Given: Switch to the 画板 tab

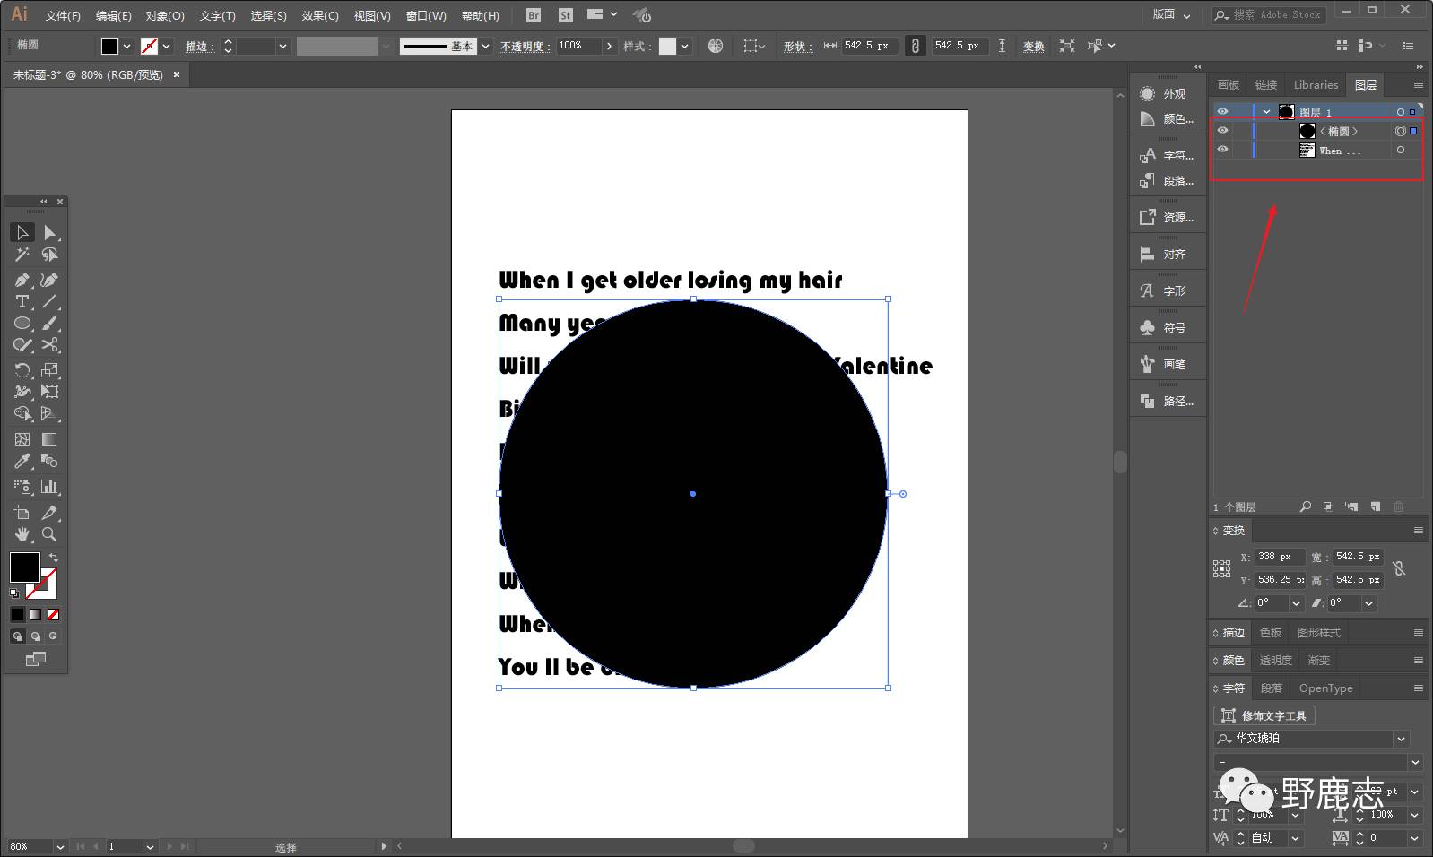Looking at the screenshot, I should 1228,85.
